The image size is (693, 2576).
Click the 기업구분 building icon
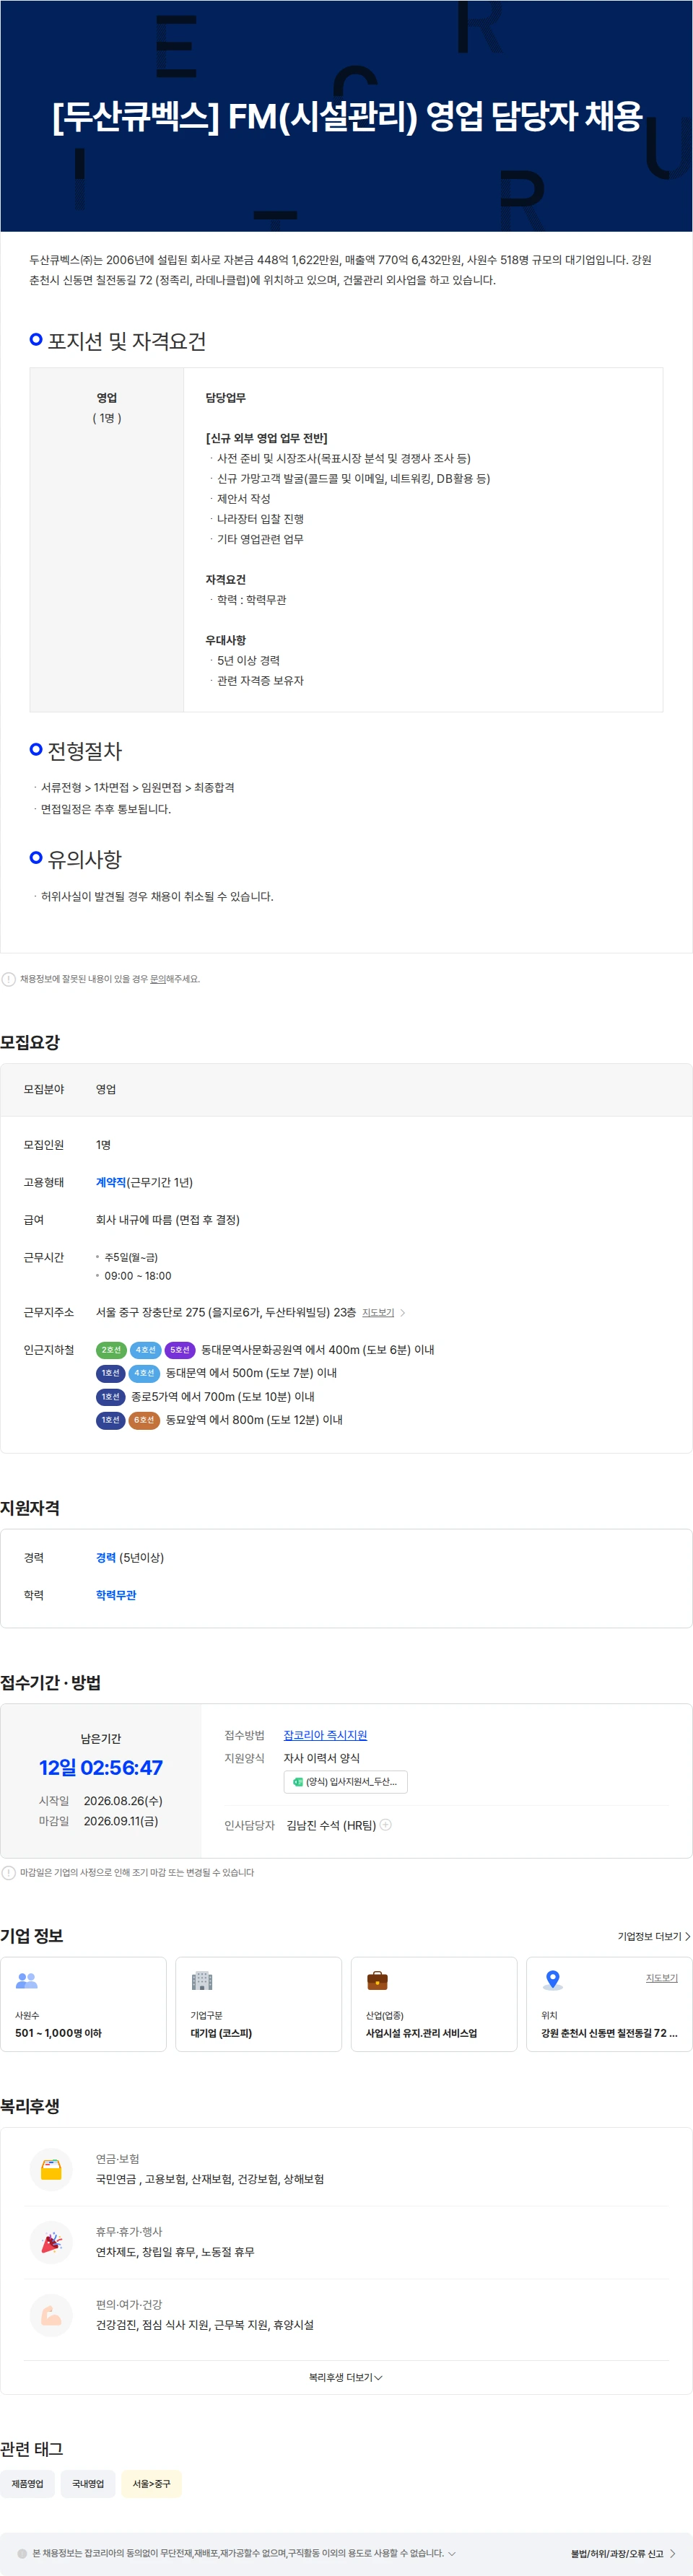point(202,1980)
